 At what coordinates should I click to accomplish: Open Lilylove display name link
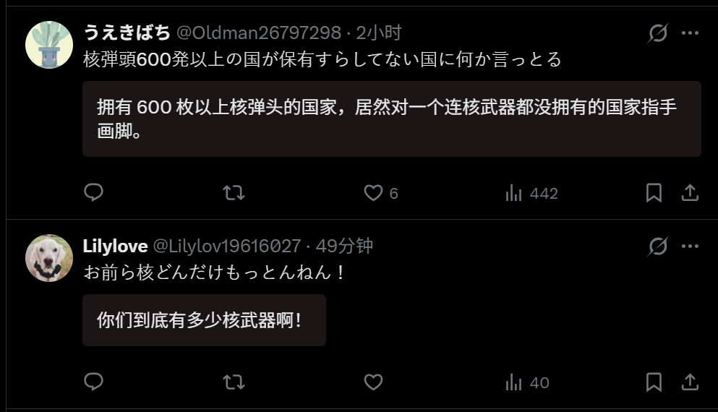pos(116,246)
